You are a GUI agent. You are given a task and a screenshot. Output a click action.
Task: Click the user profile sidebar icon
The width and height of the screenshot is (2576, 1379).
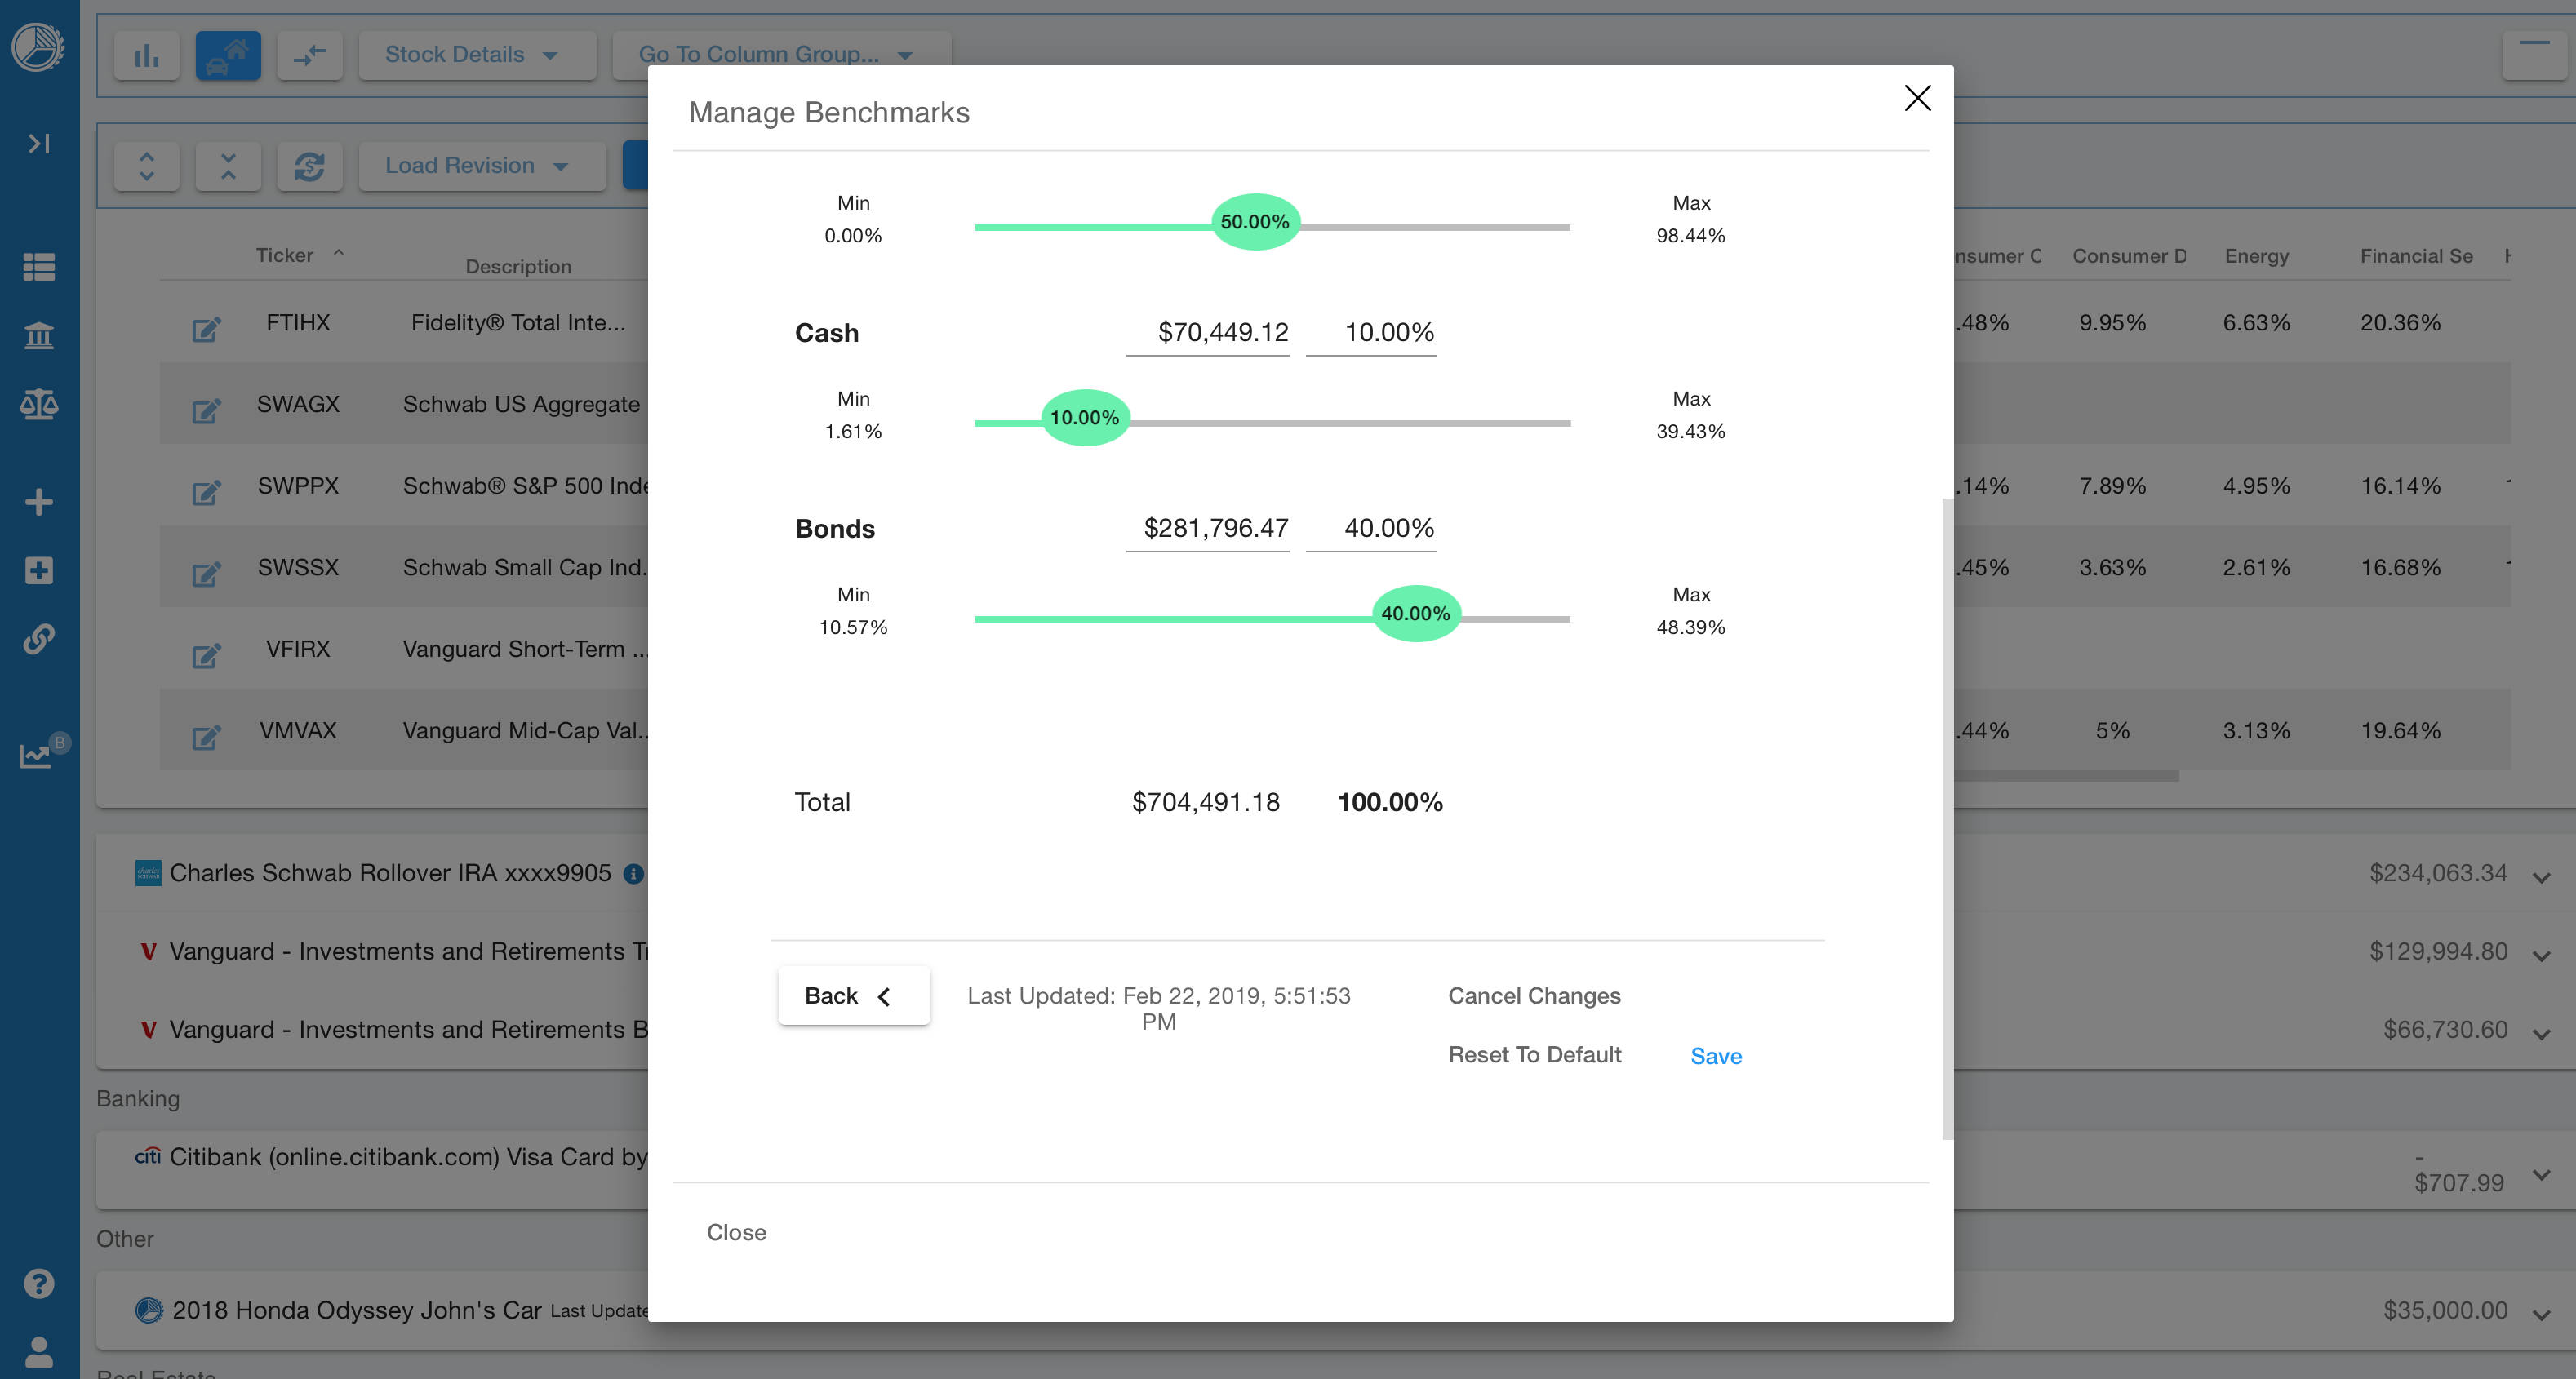pyautogui.click(x=39, y=1352)
